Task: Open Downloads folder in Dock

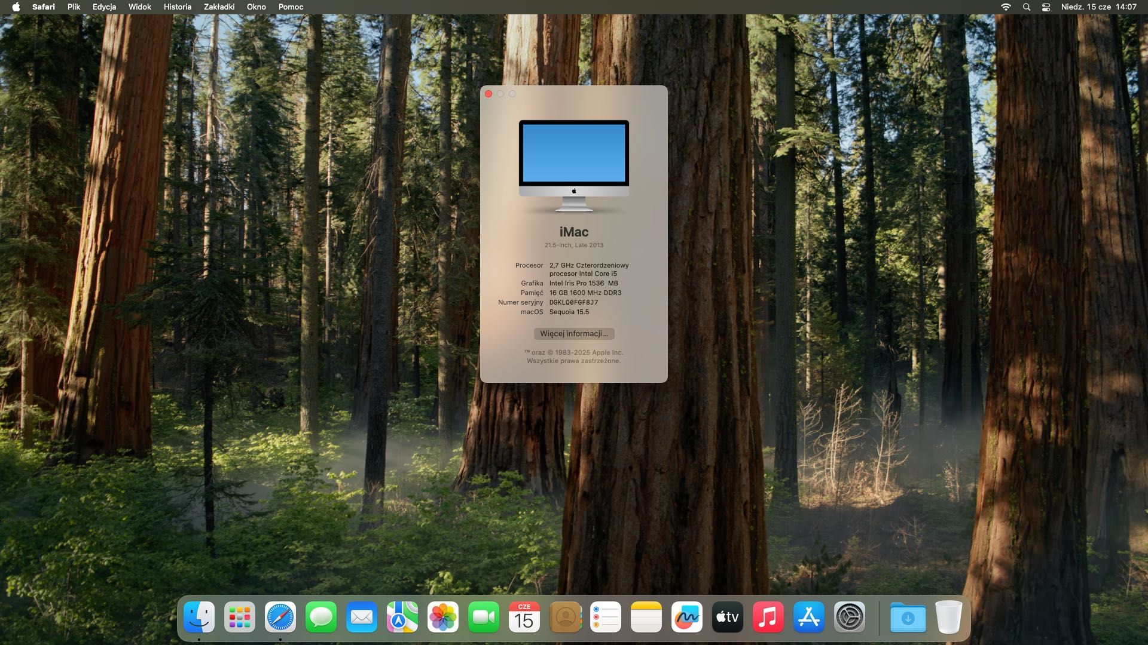Action: point(908,617)
